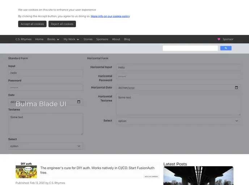249x185 pixels.
Task: Click the Horizontal Form heading
Action: [97, 58]
